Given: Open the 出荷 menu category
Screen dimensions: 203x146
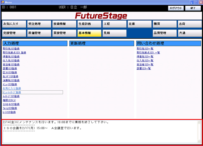Looking at the screenshot, I should click(190, 24).
